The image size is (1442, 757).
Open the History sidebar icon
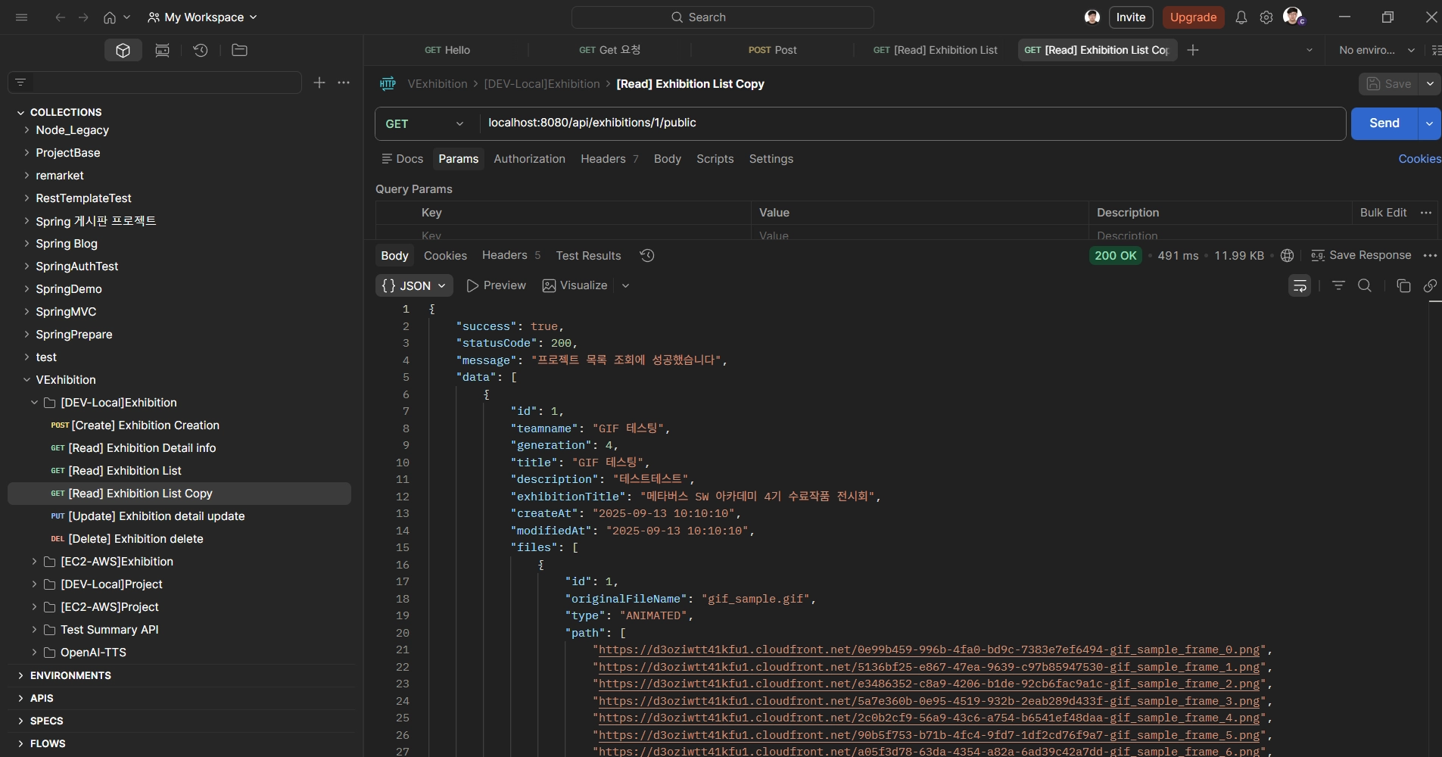pos(201,50)
